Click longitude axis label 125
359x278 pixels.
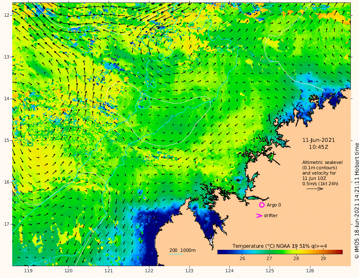(270, 271)
